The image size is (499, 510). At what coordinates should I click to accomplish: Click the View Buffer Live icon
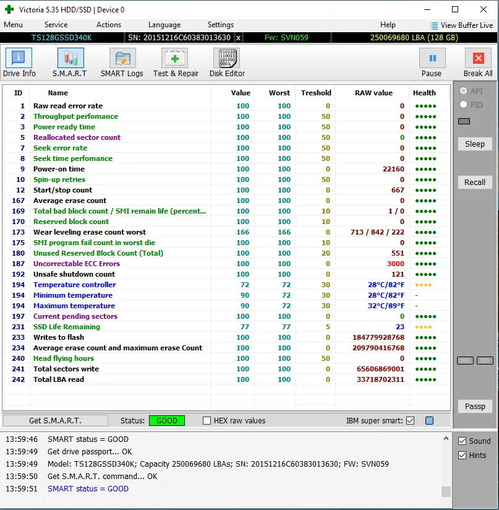pyautogui.click(x=433, y=25)
